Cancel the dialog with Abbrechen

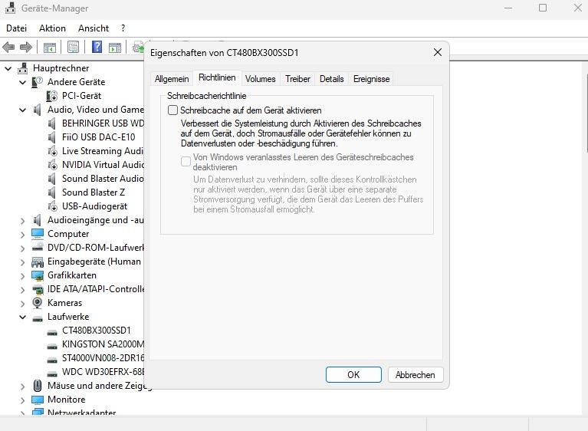(415, 375)
